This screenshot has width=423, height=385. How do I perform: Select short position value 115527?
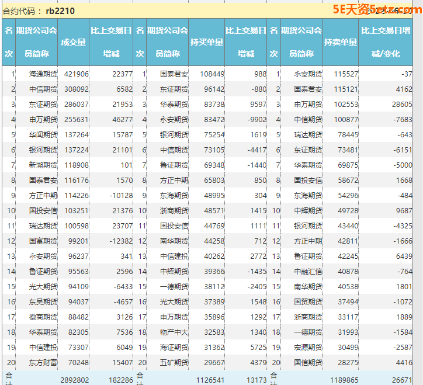[x=346, y=74]
